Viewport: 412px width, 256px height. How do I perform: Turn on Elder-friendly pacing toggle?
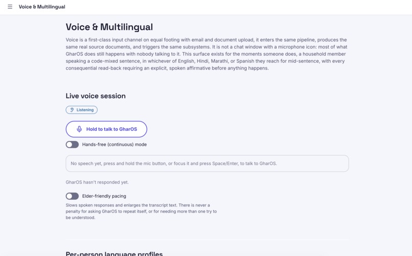click(72, 196)
